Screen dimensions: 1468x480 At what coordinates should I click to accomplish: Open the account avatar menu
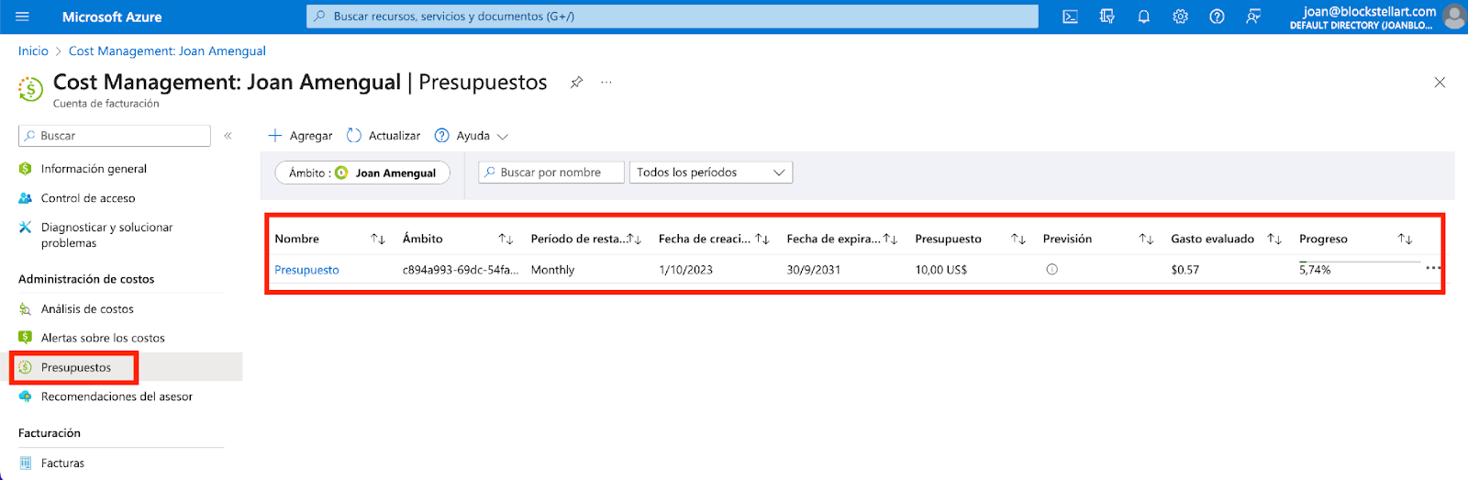point(1453,17)
